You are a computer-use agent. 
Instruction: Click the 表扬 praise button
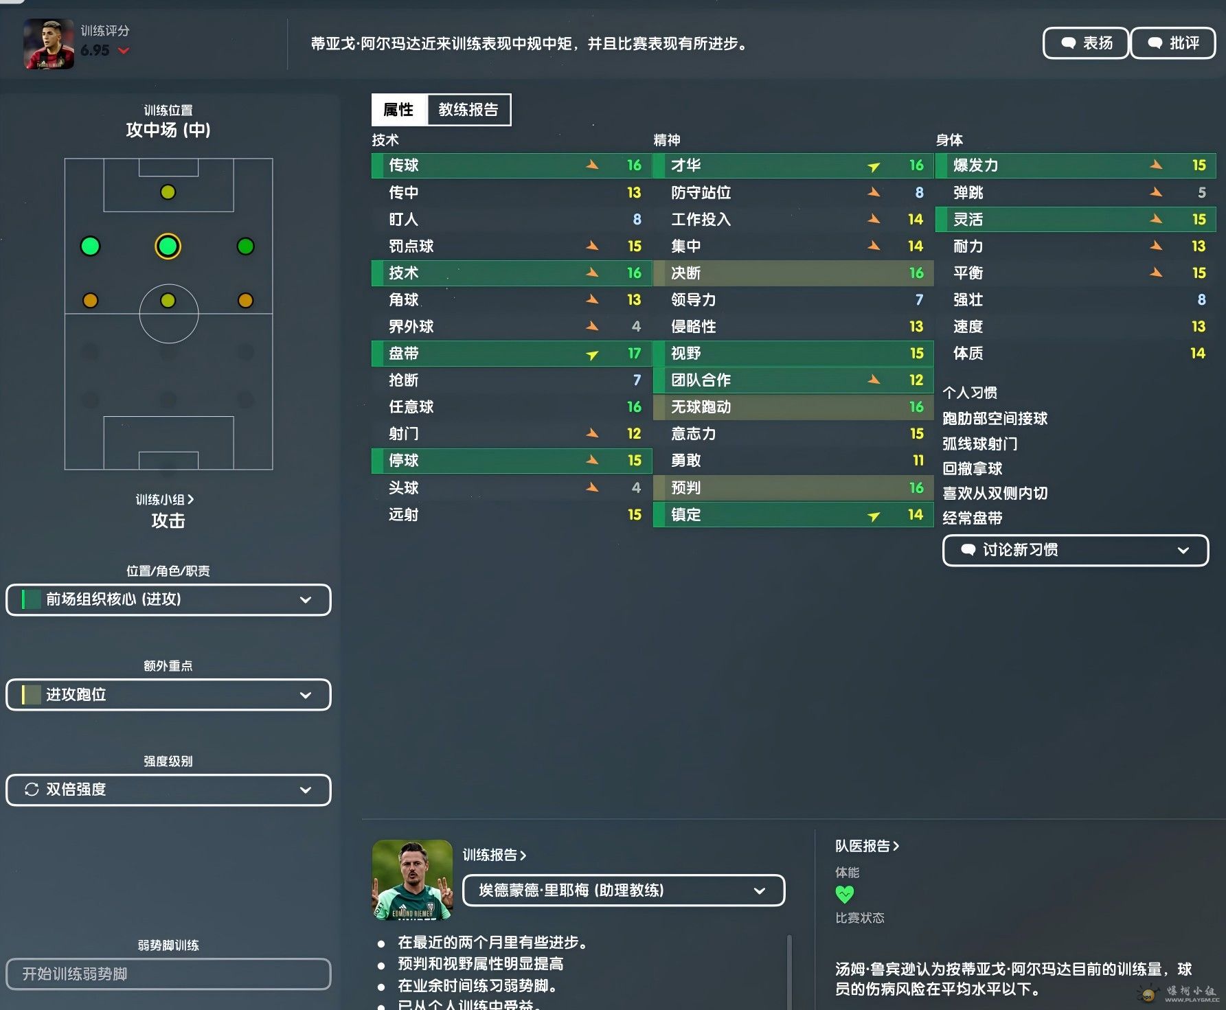click(1086, 43)
